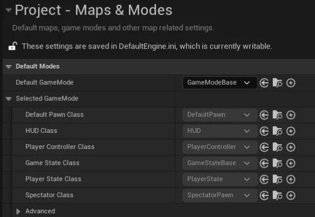The width and height of the screenshot is (315, 217).
Task: Open the GameModeBase dropdown
Action: 220,82
